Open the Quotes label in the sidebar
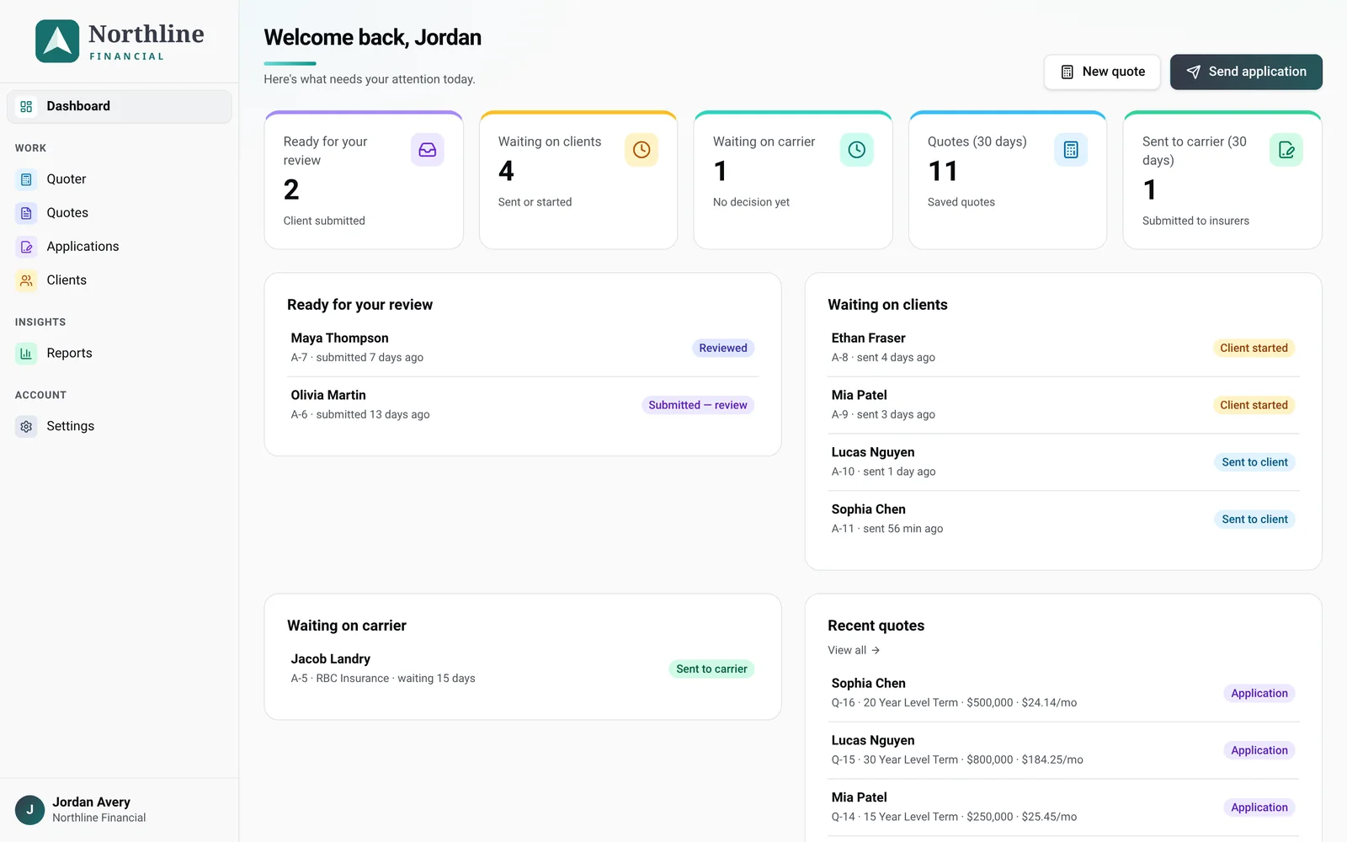The height and width of the screenshot is (842, 1347). [67, 213]
